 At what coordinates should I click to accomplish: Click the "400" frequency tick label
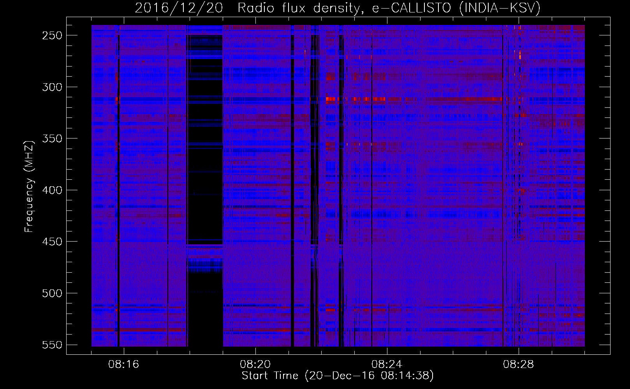52,190
